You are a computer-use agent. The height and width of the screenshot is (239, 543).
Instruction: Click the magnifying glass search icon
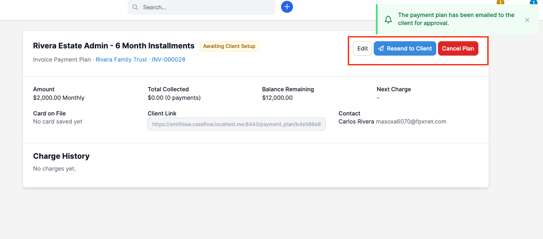coord(135,7)
